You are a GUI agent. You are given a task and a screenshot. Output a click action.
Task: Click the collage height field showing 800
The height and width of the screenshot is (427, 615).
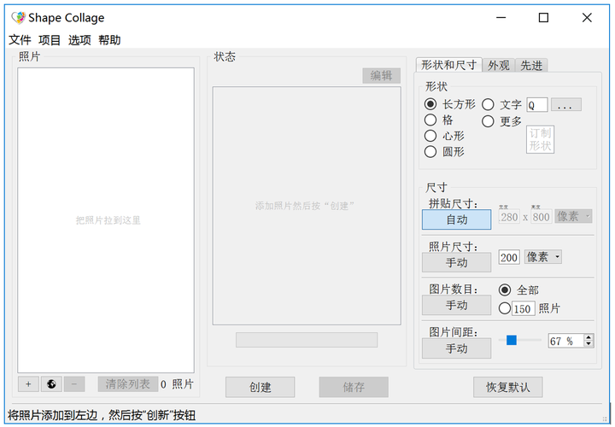point(542,216)
